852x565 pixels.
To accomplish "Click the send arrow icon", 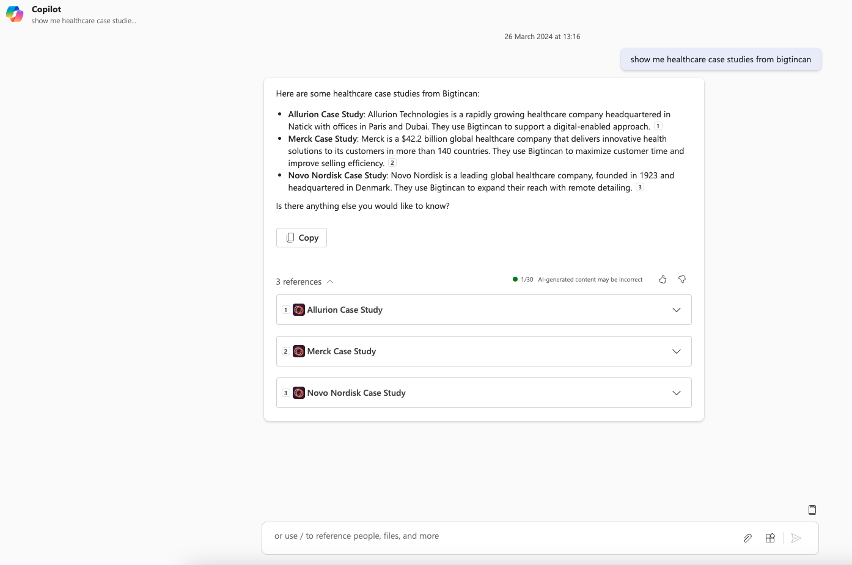I will 796,538.
